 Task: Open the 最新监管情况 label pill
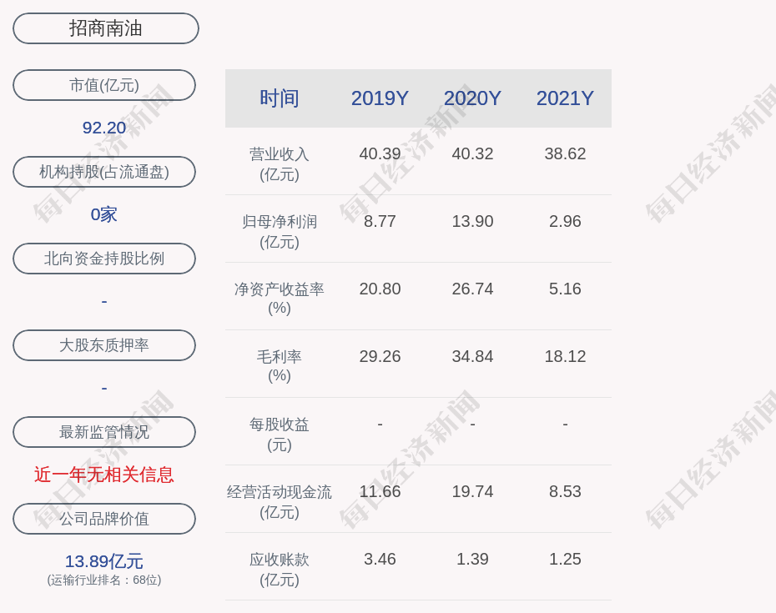[x=104, y=432]
